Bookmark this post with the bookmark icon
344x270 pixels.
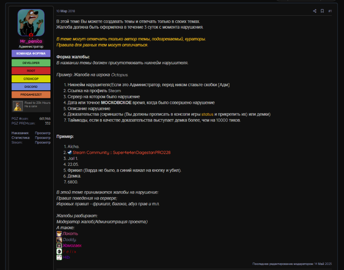pyautogui.click(x=322, y=11)
